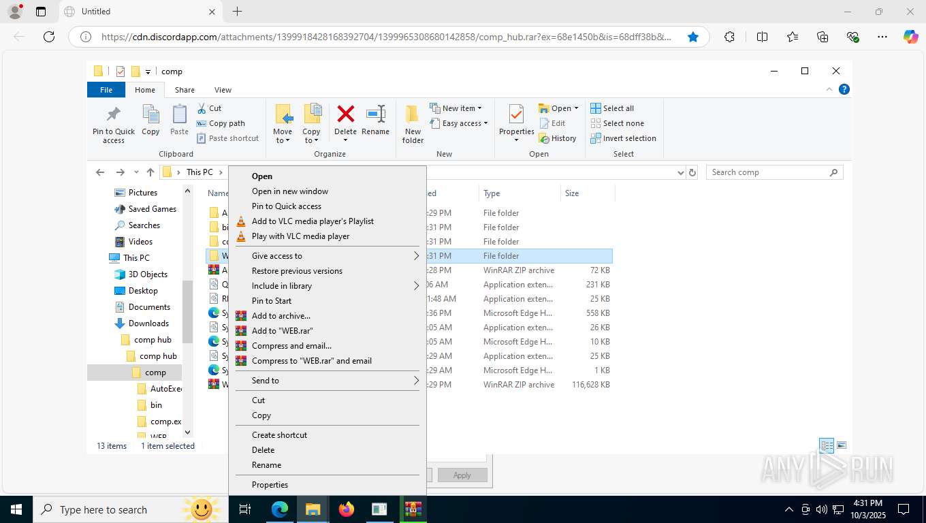Click the red Delete icon
The image size is (926, 523).
345,114
